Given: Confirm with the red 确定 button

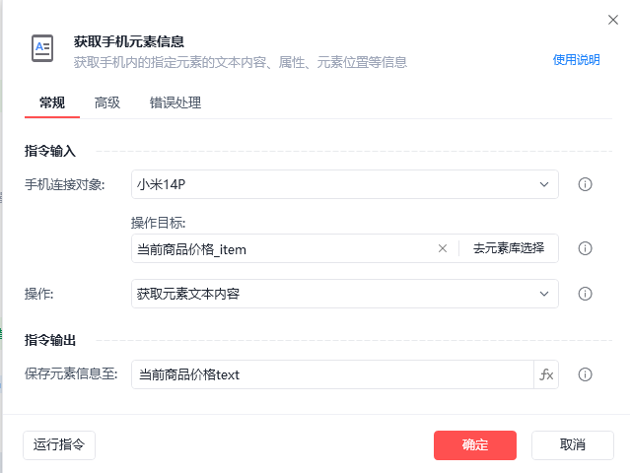Looking at the screenshot, I should (x=475, y=444).
